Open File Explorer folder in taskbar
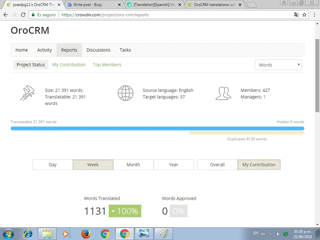The image size is (320, 240). (47, 234)
